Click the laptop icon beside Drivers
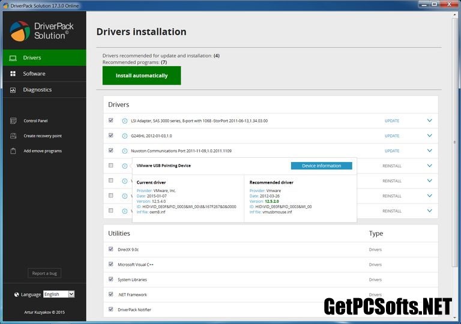 point(13,58)
